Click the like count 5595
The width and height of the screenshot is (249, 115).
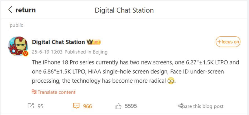[x=131, y=106]
